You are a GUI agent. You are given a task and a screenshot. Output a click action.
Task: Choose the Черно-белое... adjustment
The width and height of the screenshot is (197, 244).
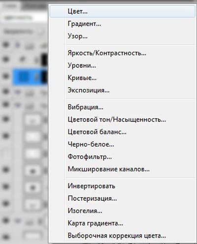[123, 144]
